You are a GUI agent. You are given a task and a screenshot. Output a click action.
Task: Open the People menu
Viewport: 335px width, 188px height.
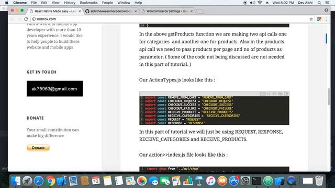point(107,3)
